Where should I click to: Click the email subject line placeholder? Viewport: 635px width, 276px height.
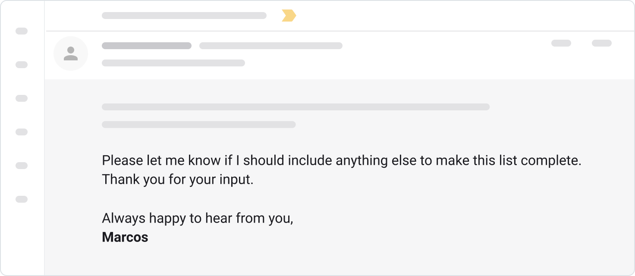click(x=184, y=16)
